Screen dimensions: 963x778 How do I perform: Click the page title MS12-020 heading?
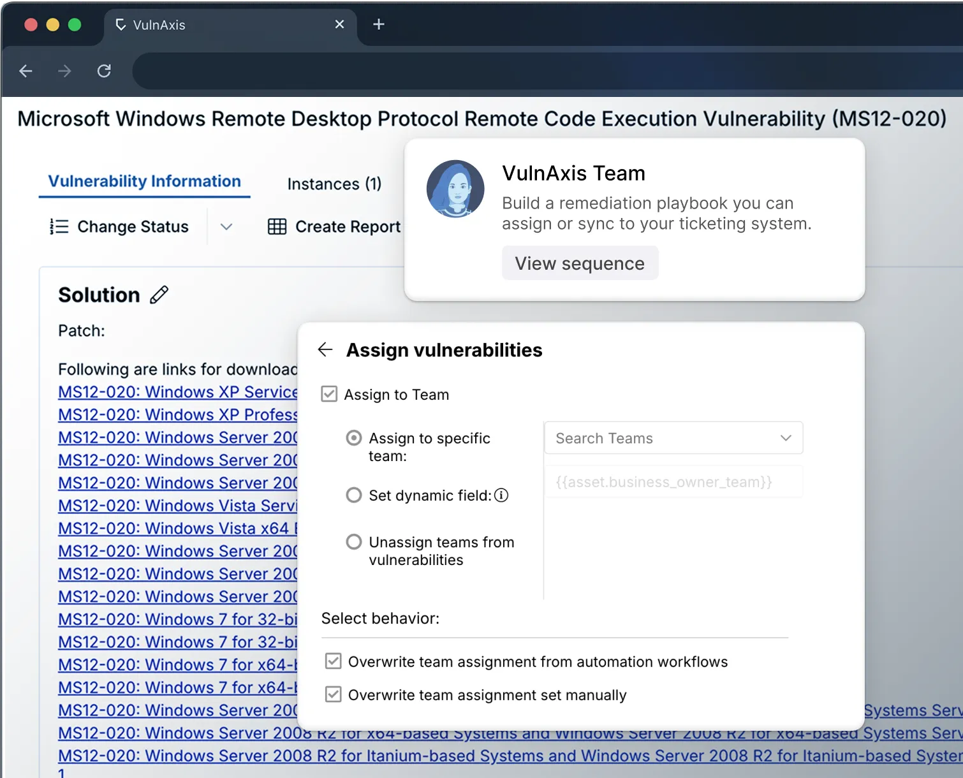tap(482, 119)
